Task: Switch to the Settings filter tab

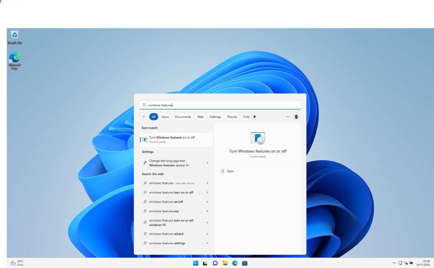Action: pos(215,117)
